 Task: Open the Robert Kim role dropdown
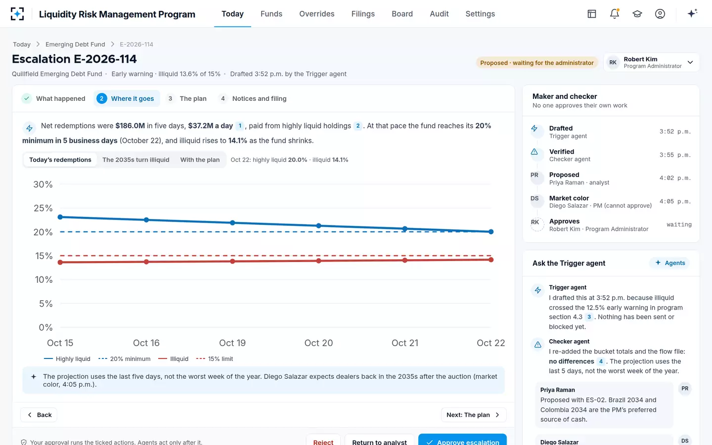pos(651,62)
